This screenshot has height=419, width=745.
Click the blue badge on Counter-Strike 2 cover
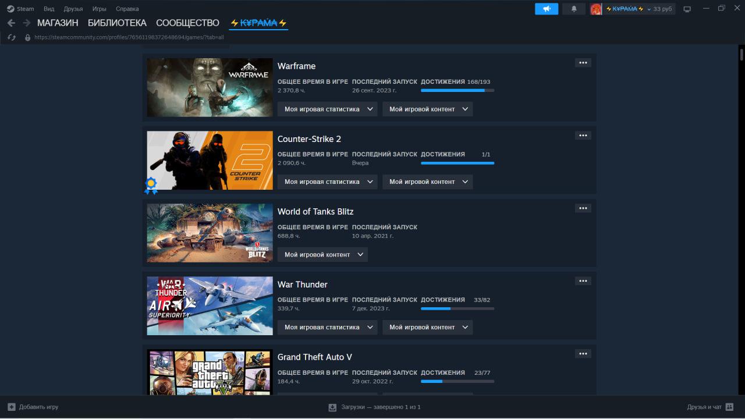(x=151, y=186)
